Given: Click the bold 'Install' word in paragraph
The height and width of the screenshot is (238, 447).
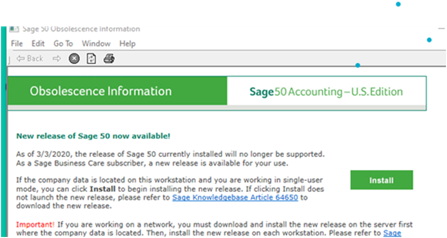Looking at the screenshot, I should click(103, 189).
